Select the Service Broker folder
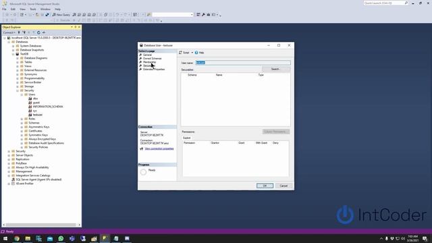 [x=33, y=82]
